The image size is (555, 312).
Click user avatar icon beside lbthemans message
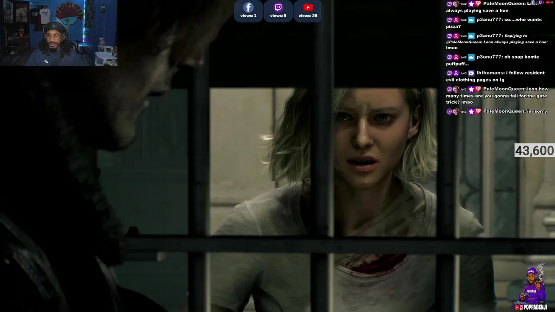pos(456,73)
